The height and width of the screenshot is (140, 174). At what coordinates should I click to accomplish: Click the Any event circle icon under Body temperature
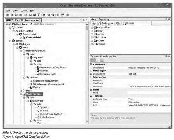31,58
